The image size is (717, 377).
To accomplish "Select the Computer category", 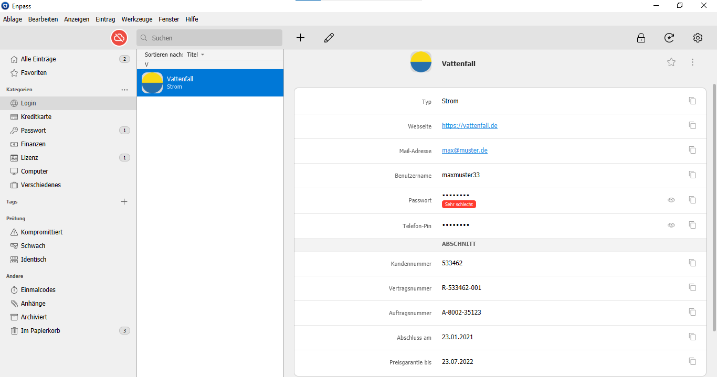I will pyautogui.click(x=68, y=171).
